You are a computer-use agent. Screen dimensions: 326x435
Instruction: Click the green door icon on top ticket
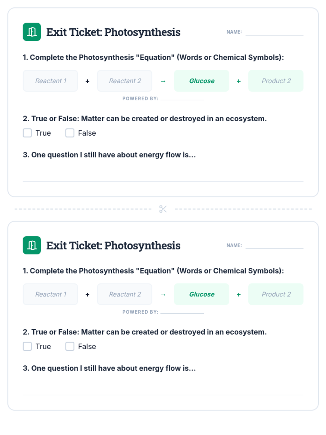tap(32, 32)
